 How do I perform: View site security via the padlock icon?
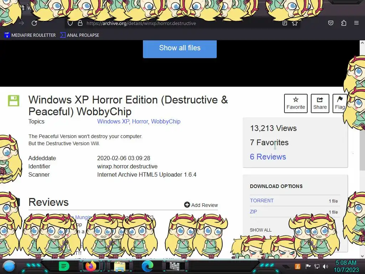coord(80,23)
